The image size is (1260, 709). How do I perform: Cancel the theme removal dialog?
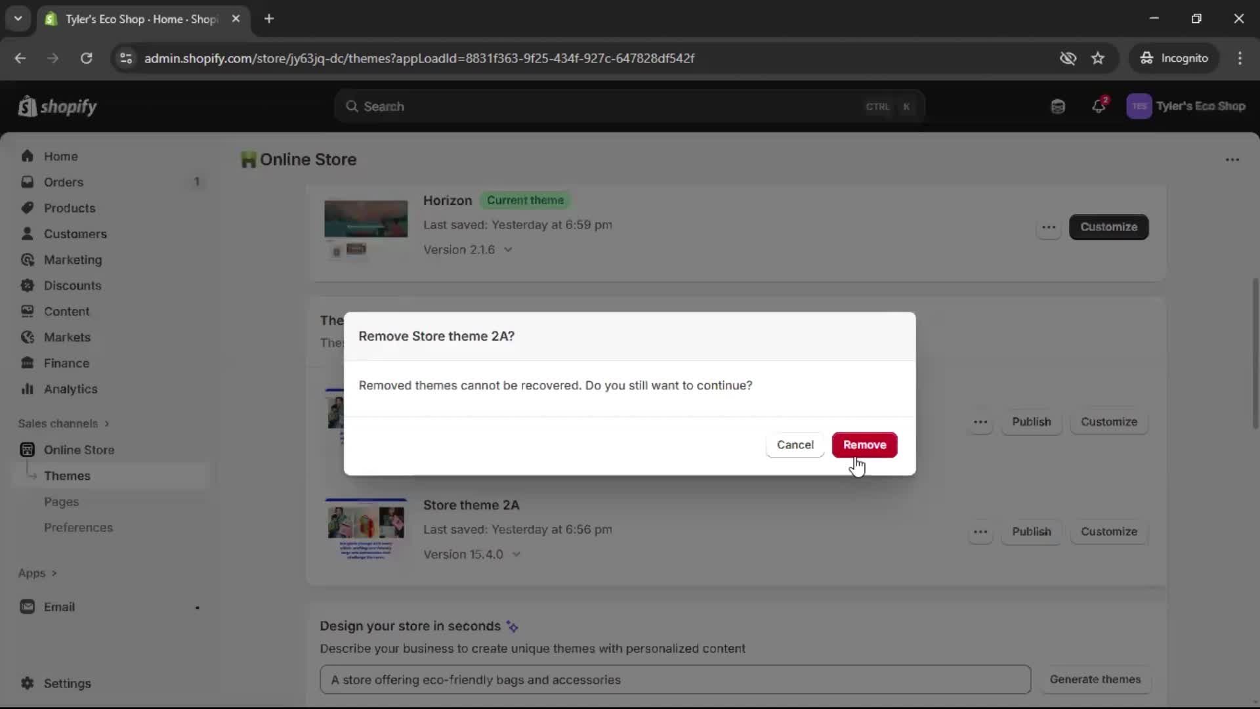point(795,445)
